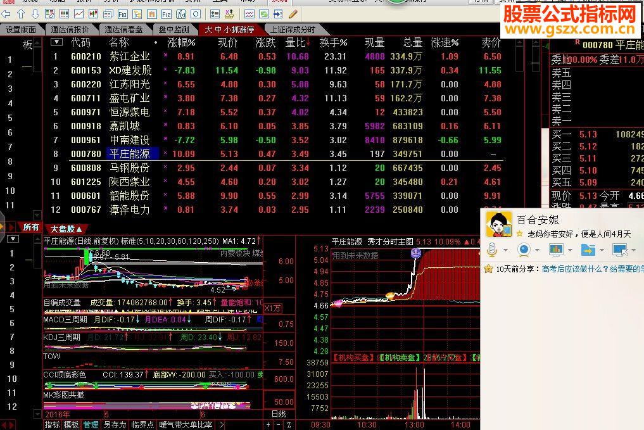Switch to the 通达信报价 tab
Screen dimensions: 644x430
tap(70, 30)
